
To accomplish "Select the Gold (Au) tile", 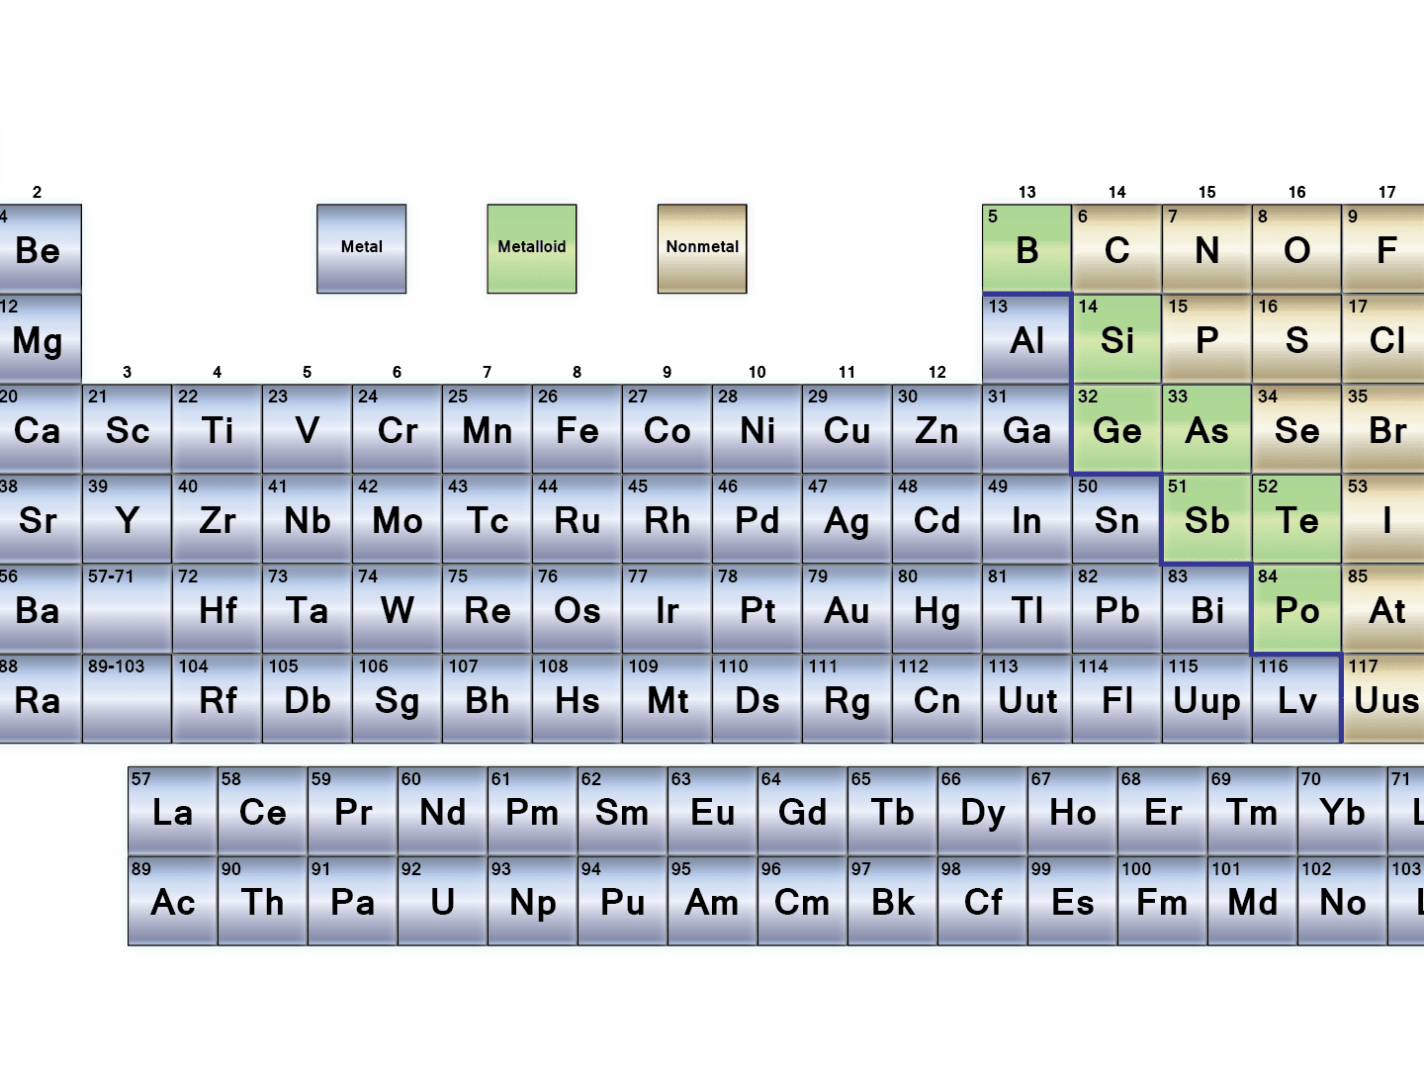I will [x=846, y=609].
